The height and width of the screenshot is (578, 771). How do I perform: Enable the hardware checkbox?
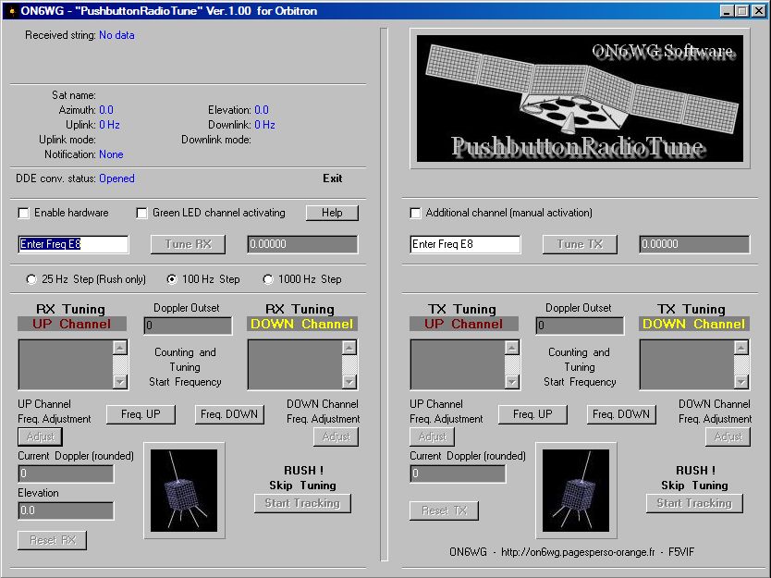24,213
